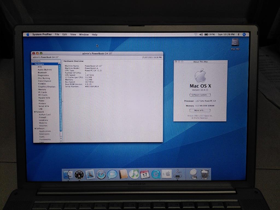Open the View menu
The height and width of the screenshot is (210, 280).
73,34
